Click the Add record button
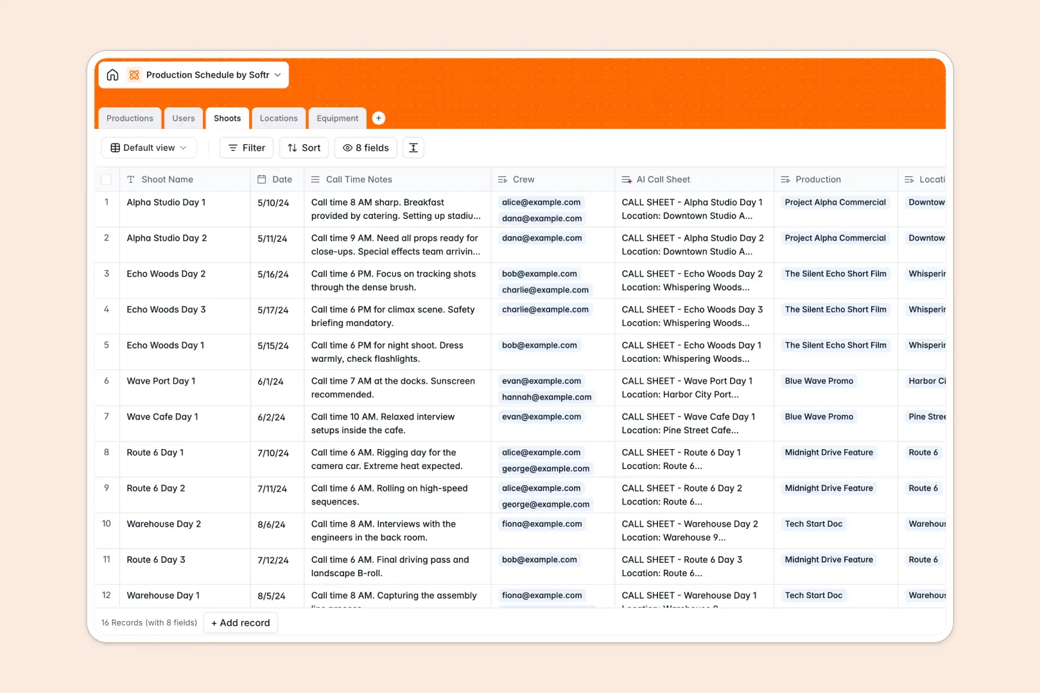 pos(240,622)
